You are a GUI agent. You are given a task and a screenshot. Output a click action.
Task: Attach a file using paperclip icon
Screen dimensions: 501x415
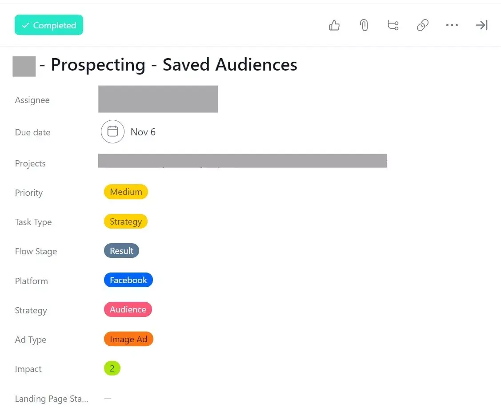pyautogui.click(x=364, y=26)
